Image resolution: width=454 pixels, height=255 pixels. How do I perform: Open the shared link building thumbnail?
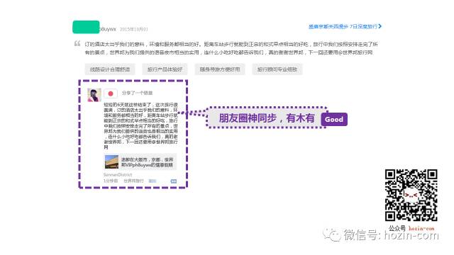pos(112,162)
